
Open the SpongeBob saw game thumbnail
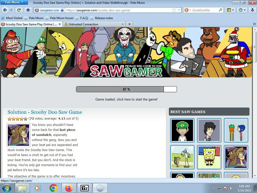click(209, 157)
